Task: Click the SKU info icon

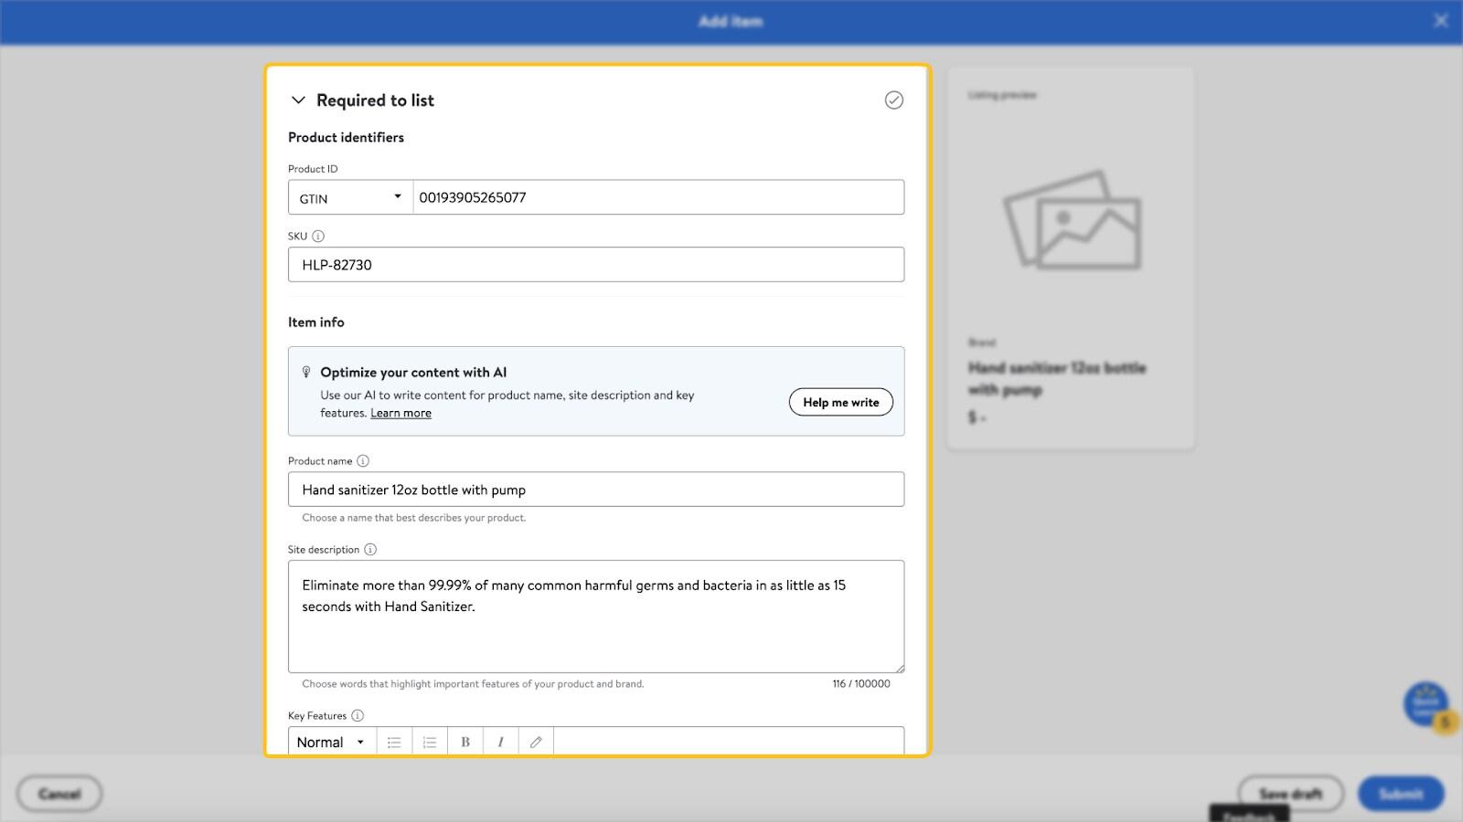Action: click(318, 236)
